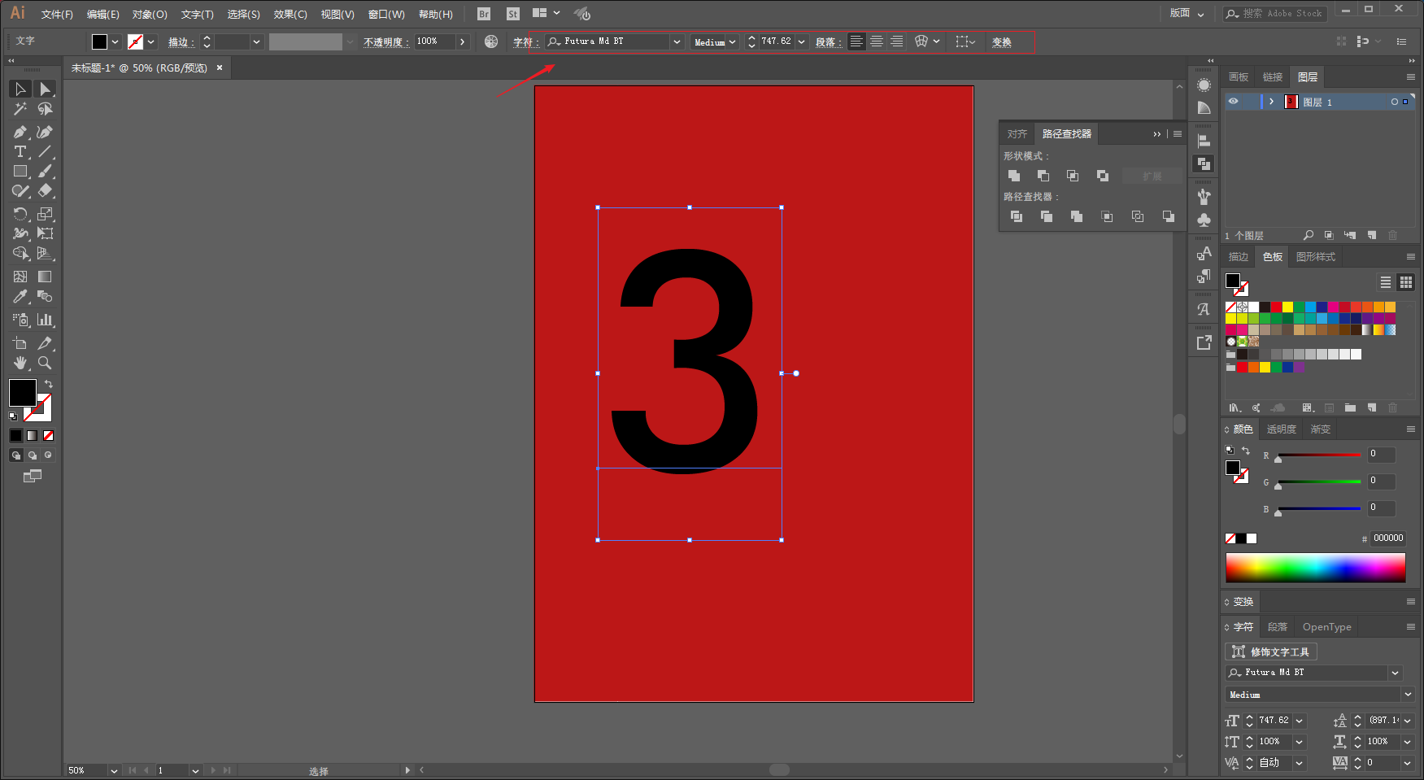
Task: Select the Magic Wand tool
Action: (20, 109)
